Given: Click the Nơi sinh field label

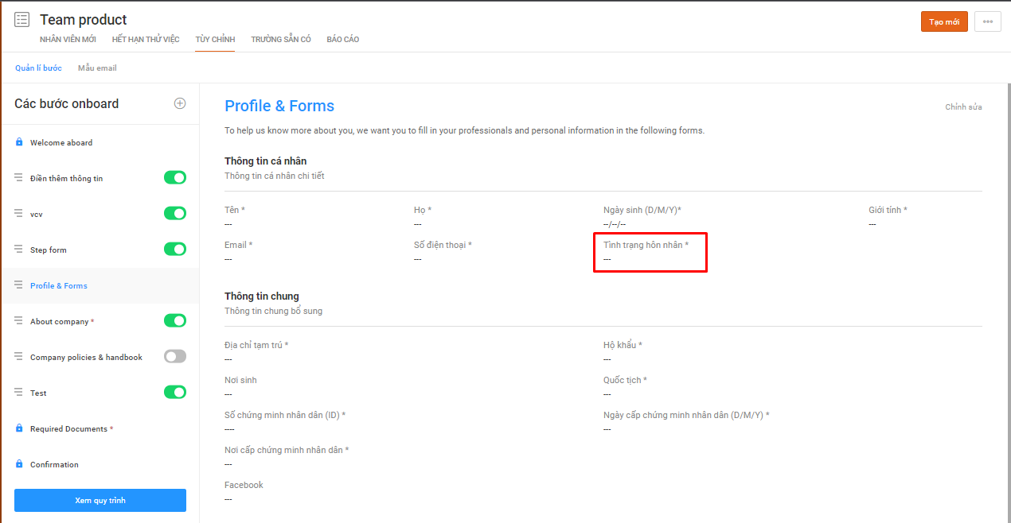Looking at the screenshot, I should pyautogui.click(x=240, y=380).
